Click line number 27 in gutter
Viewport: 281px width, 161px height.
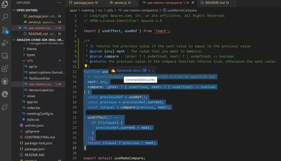[74, 148]
